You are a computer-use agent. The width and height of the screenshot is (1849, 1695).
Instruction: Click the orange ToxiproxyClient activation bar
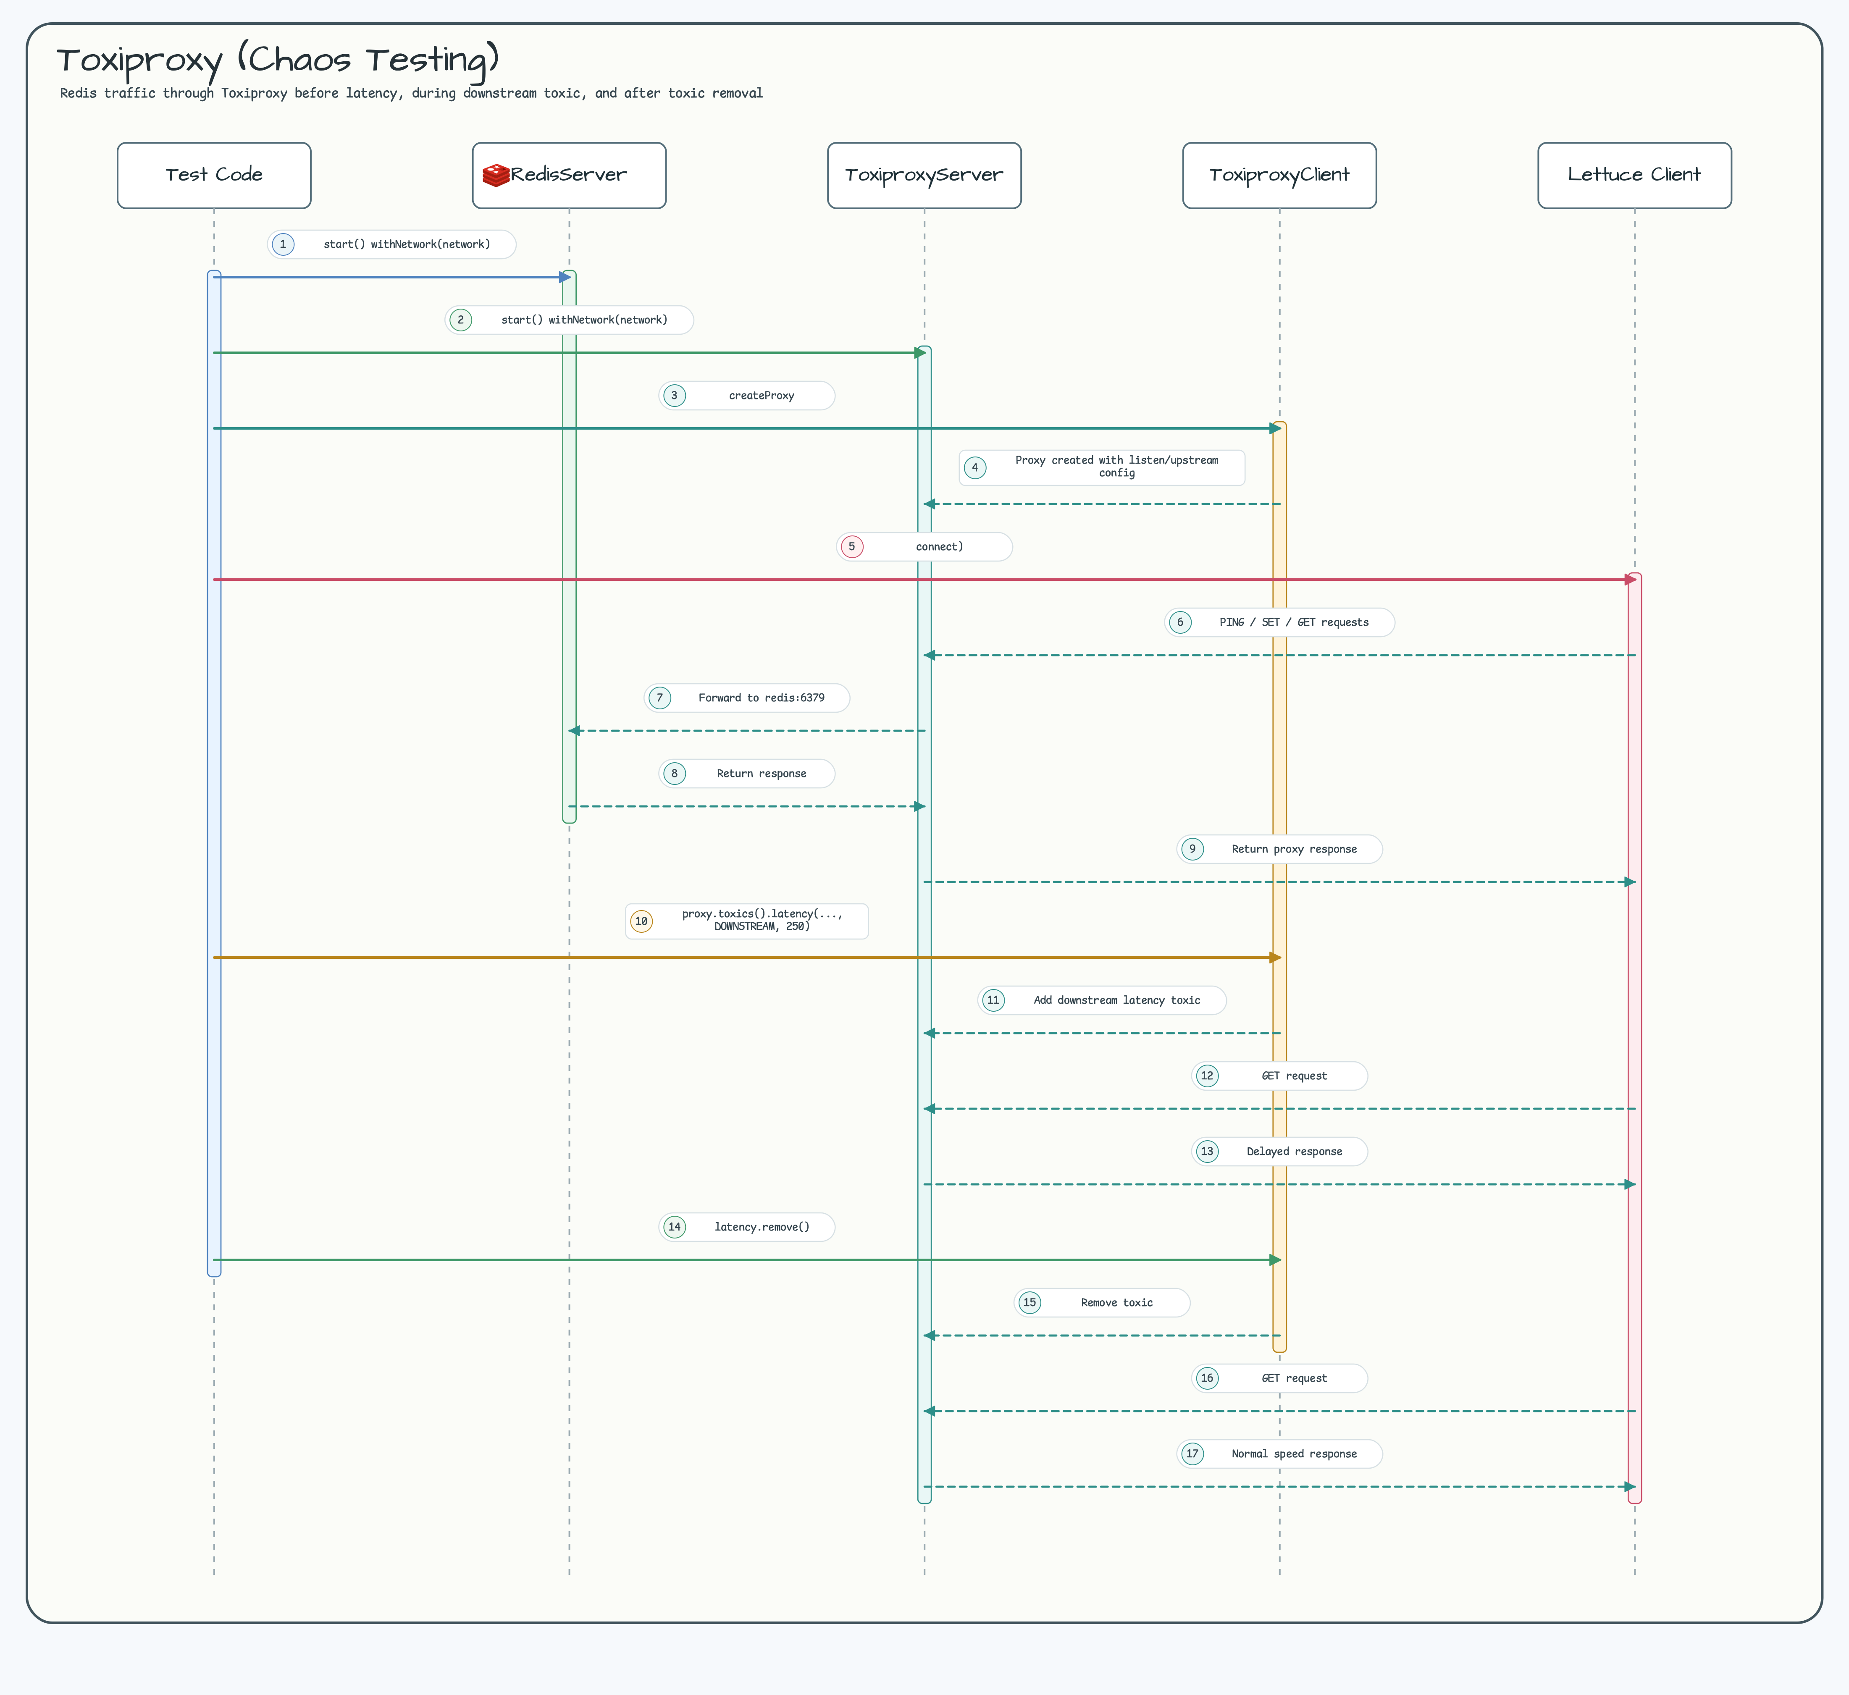(x=1279, y=887)
